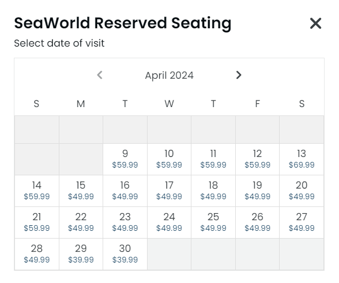Go to the next month arrow

pyautogui.click(x=239, y=75)
